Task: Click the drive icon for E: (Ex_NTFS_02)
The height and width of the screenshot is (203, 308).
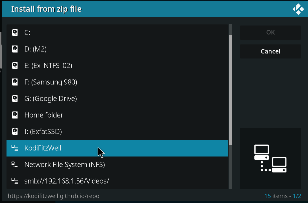Action: [15, 65]
